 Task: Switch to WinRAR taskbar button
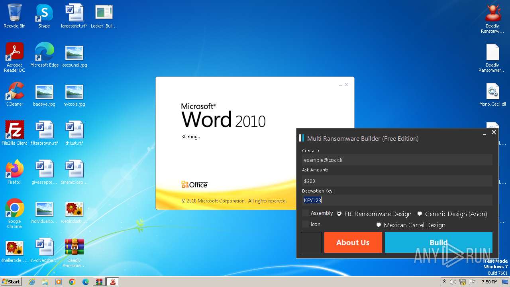pyautogui.click(x=99, y=282)
